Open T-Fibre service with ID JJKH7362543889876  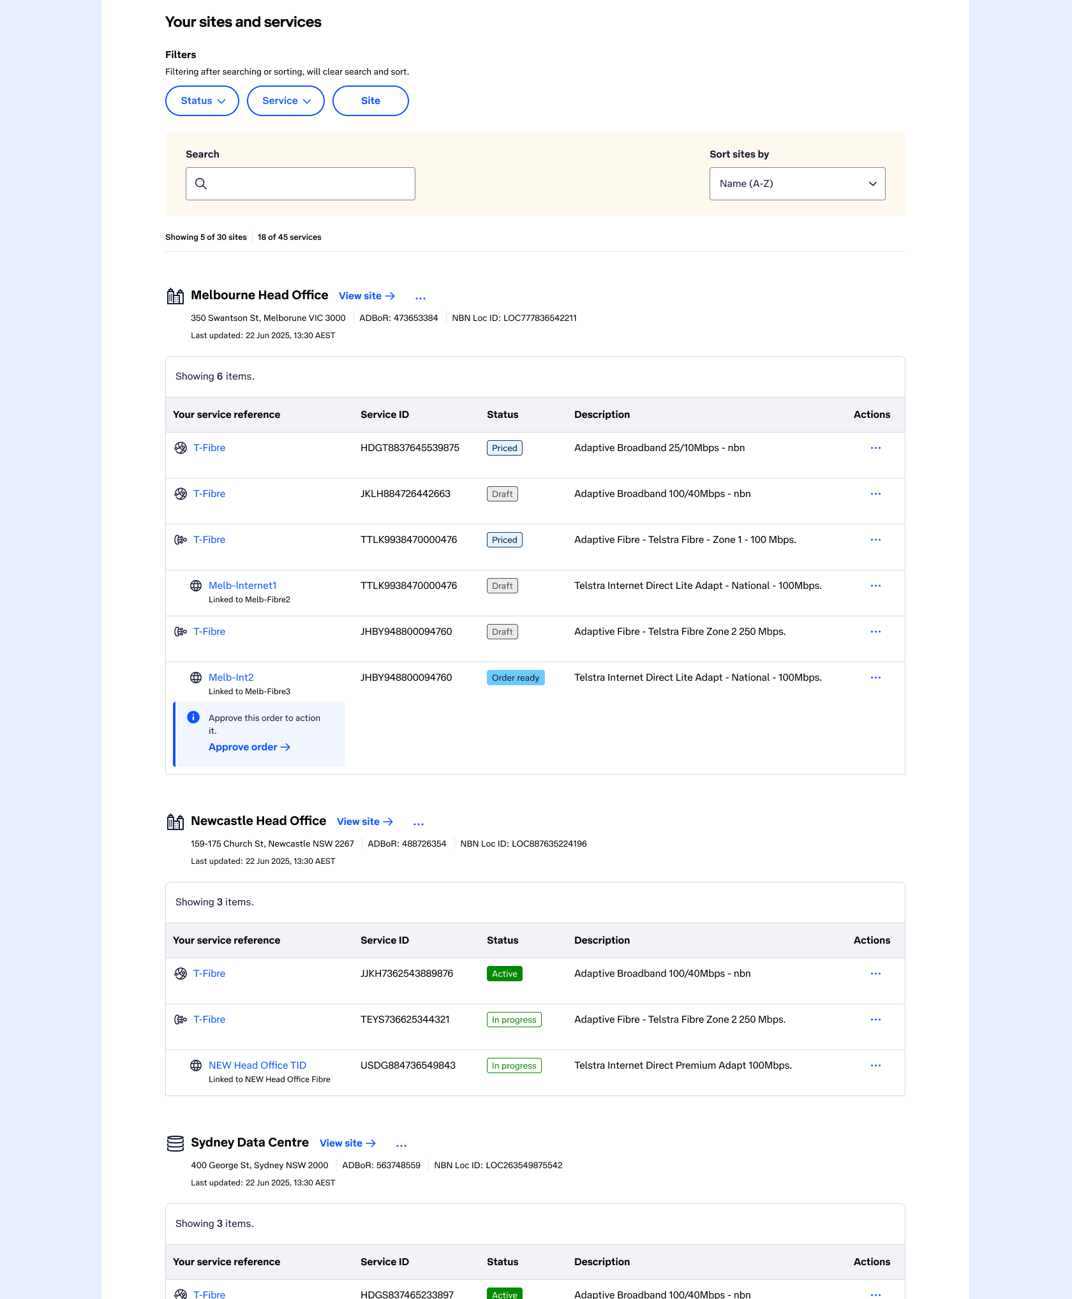point(209,974)
